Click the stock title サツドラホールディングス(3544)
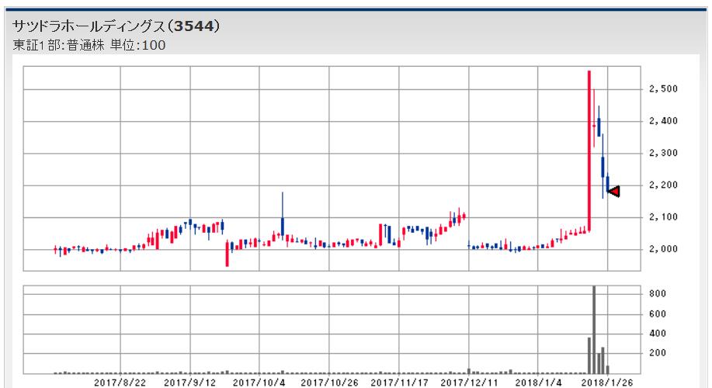This screenshot has height=388, width=712. coord(116,26)
